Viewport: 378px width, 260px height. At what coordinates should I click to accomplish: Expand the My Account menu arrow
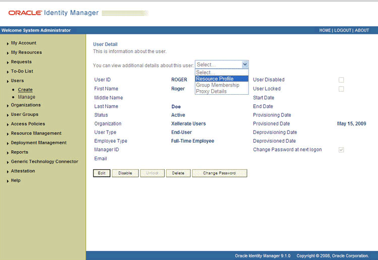point(8,43)
